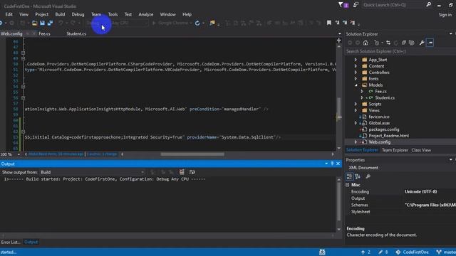456x256 pixels.
Task: Split editor plus icon above scrollbar
Action: click(339, 41)
